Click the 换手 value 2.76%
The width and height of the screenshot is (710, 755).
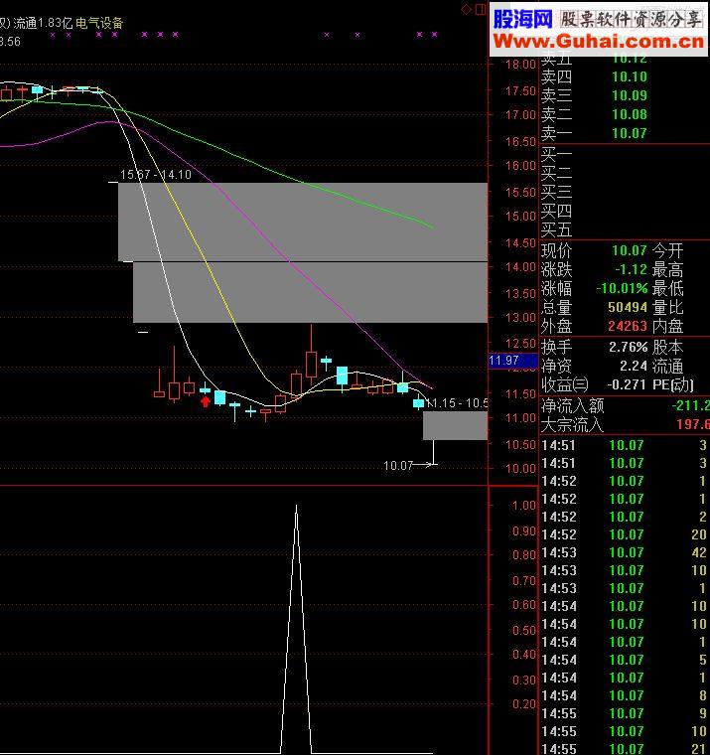[x=629, y=347]
